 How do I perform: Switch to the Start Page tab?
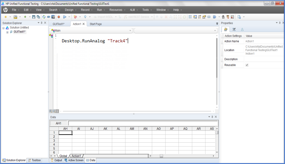click(96, 24)
